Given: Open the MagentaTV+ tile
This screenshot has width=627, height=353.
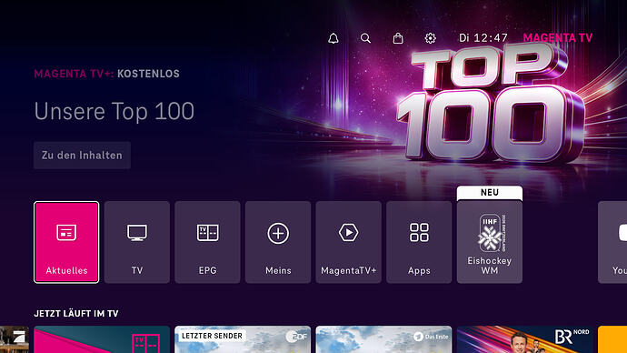Looking at the screenshot, I should click(x=349, y=242).
